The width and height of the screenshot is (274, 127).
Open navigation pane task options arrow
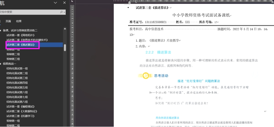click(x=55, y=3)
